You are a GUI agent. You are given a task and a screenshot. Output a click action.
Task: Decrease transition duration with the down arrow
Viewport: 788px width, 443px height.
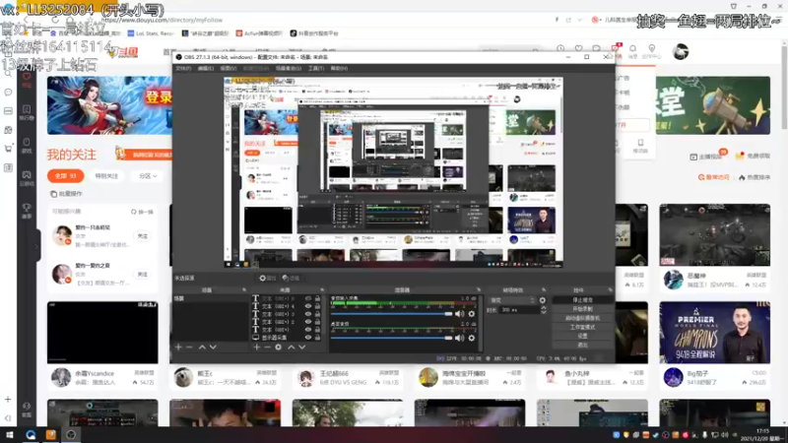[544, 312]
